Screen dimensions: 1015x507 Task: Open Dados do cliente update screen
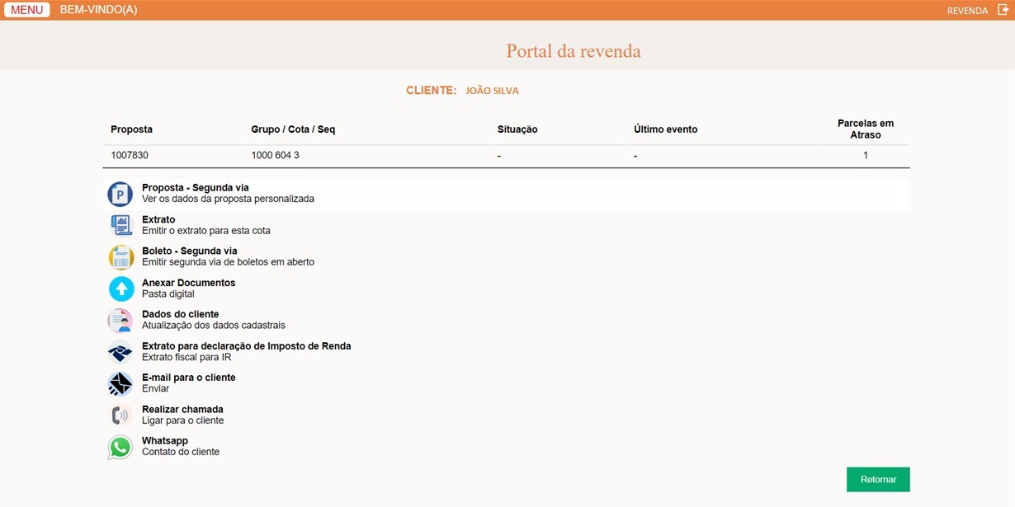120,320
